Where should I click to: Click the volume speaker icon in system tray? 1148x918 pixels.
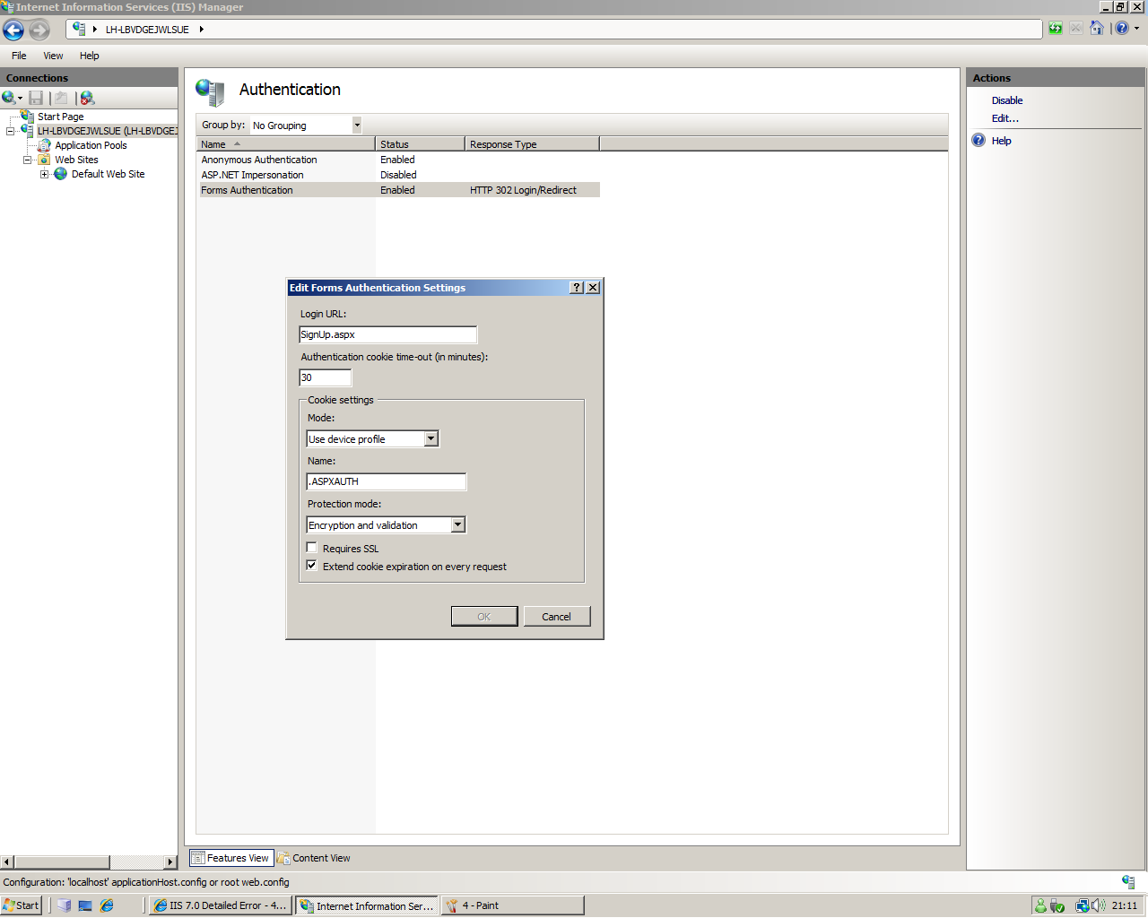coord(1100,905)
